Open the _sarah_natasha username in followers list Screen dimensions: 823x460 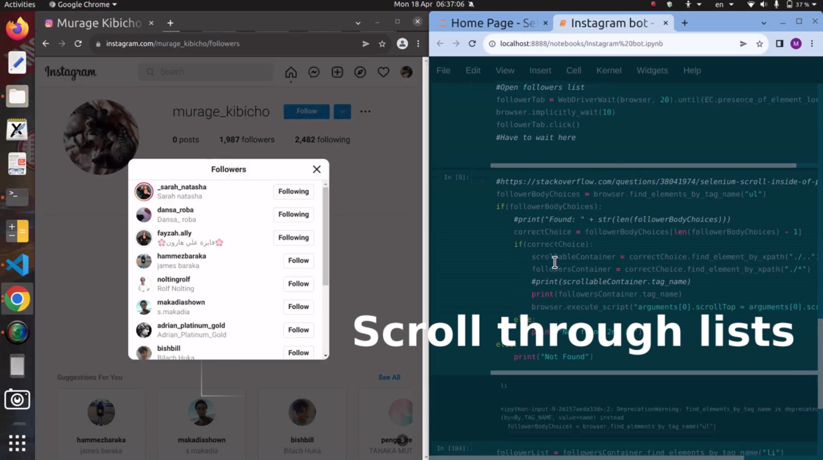click(x=182, y=187)
